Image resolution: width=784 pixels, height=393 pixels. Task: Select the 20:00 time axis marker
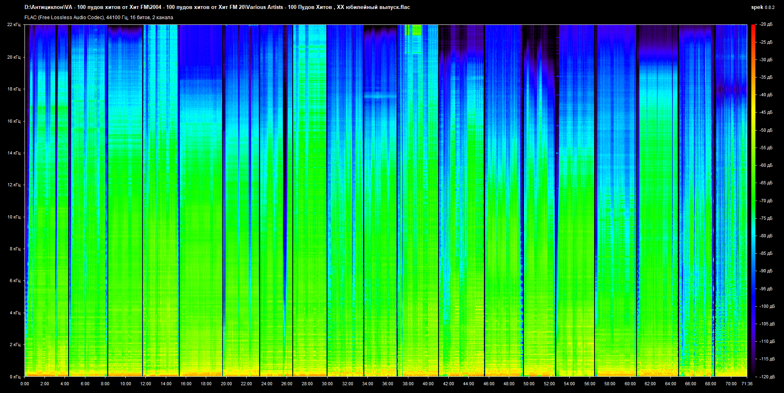[x=226, y=384]
